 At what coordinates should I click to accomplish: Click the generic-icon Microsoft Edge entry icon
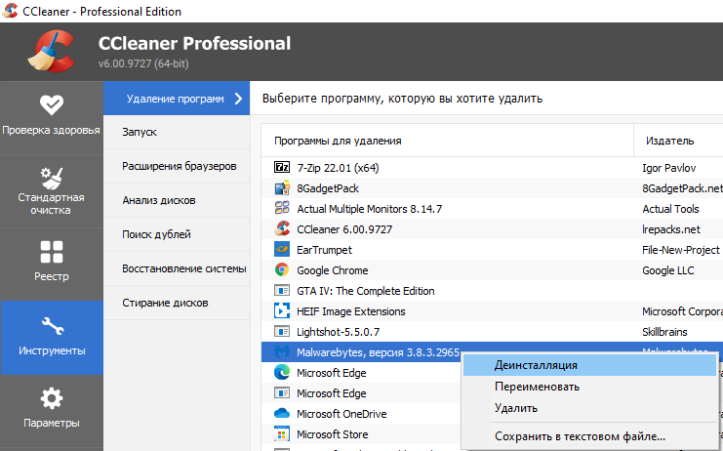click(x=282, y=392)
